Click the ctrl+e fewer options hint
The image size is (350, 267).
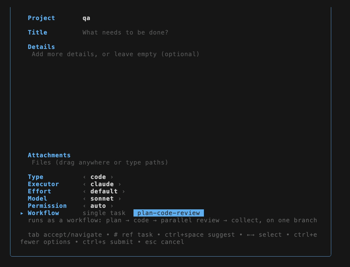click(x=168, y=238)
